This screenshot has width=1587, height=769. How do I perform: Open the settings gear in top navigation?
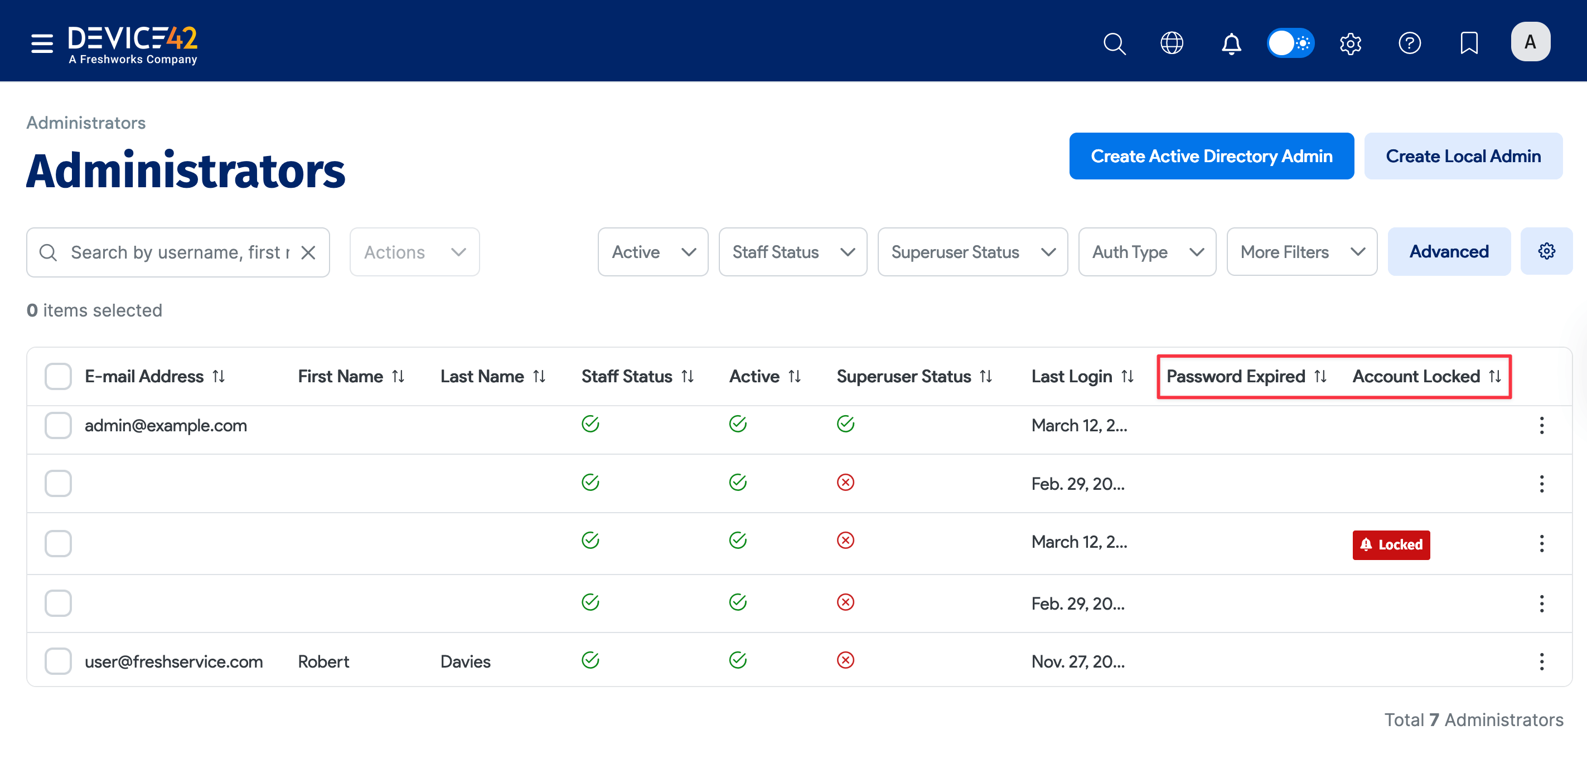[1351, 43]
